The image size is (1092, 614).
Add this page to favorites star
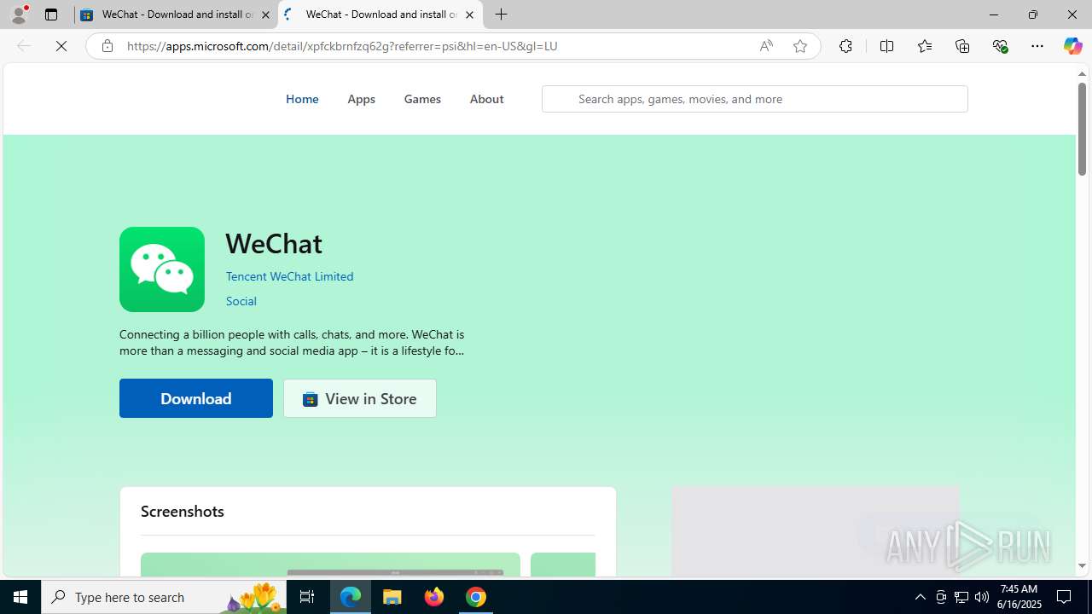click(800, 46)
